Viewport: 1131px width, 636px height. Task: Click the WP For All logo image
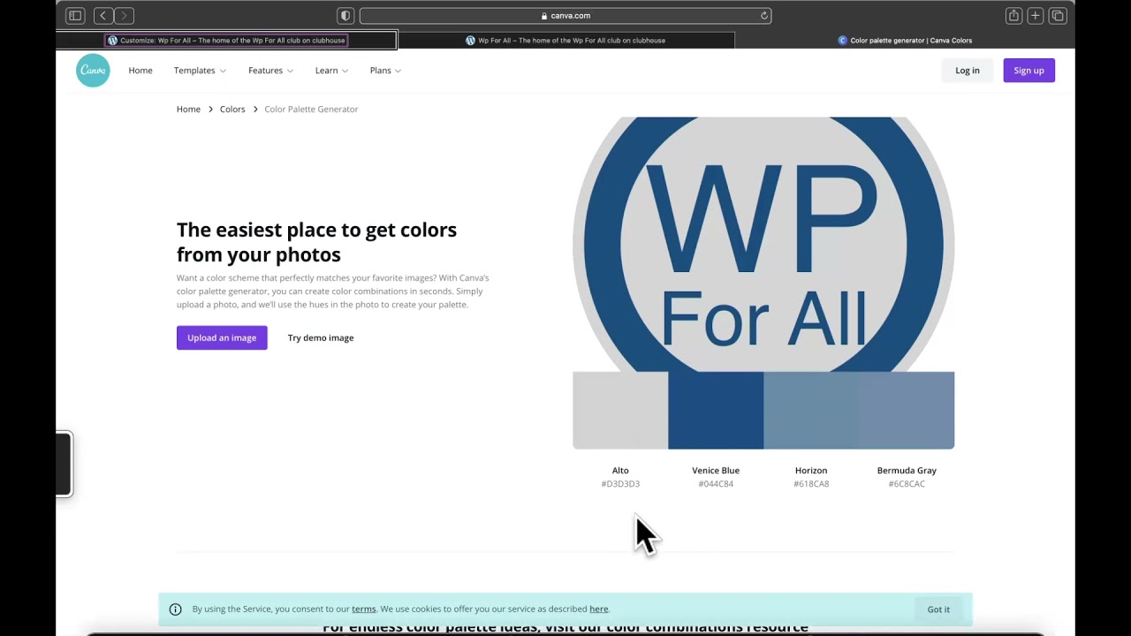click(x=763, y=244)
